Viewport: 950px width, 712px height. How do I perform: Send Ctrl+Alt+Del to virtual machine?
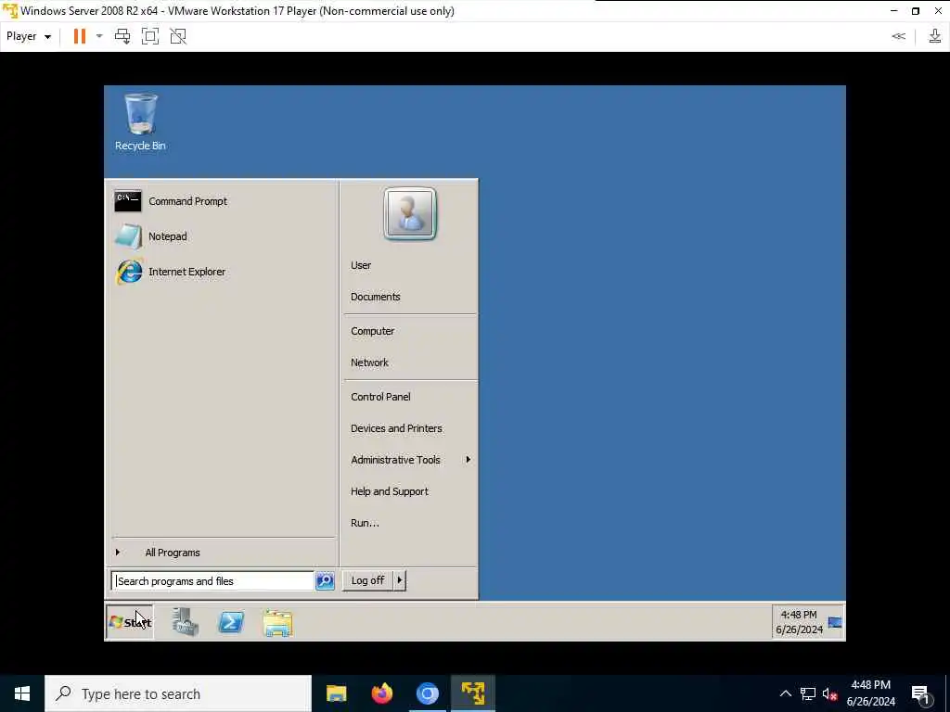[x=122, y=36]
